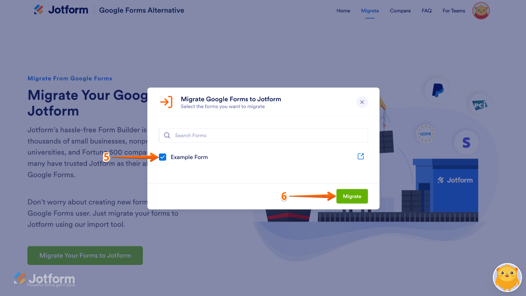Uncheck the Example Form checkbox
The image size is (526, 296).
[163, 157]
